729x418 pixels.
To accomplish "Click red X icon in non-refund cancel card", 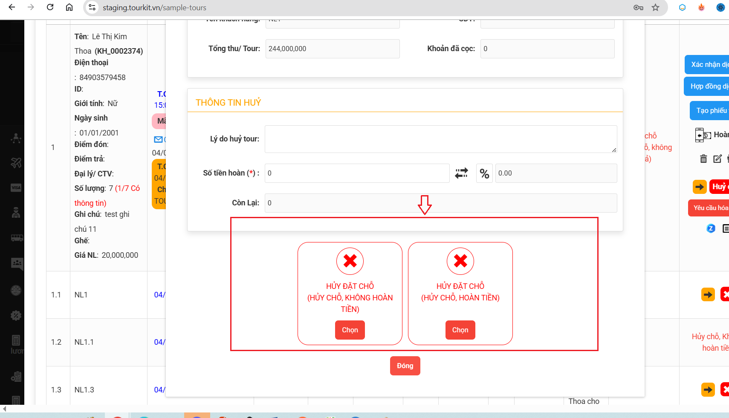I will tap(350, 261).
